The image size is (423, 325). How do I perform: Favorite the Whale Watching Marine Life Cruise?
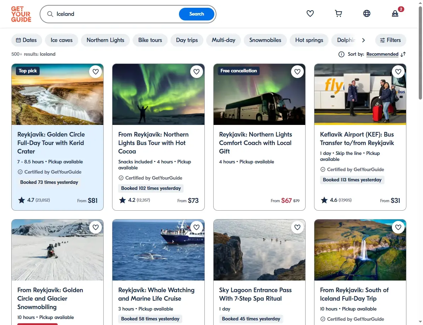[196, 227]
